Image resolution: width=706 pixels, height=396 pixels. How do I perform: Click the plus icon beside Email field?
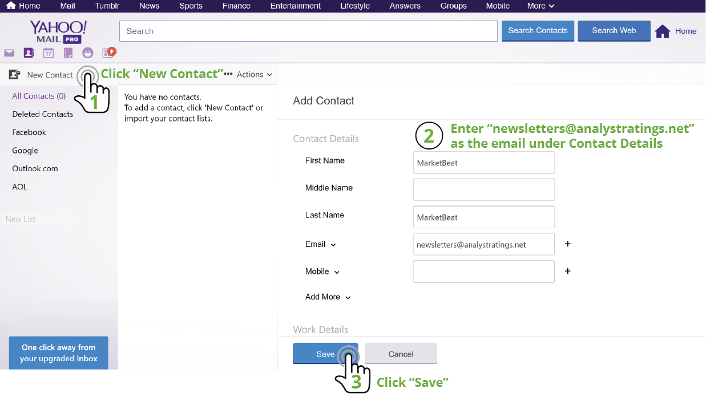click(567, 244)
